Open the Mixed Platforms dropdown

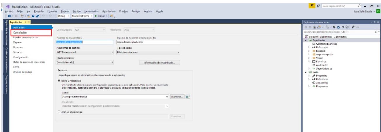point(82,16)
